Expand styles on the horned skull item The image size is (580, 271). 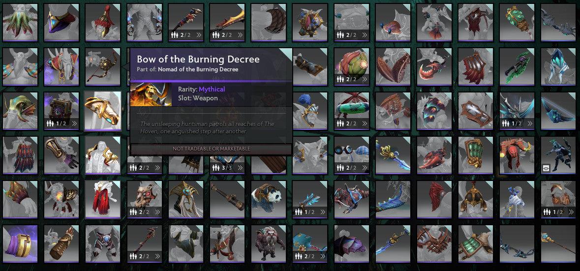click(157, 212)
